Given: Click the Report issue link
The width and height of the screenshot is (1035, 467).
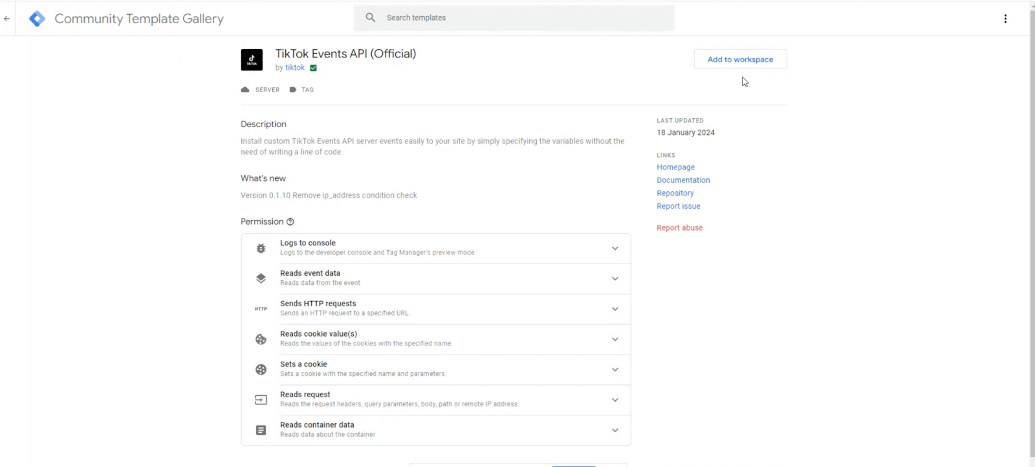Looking at the screenshot, I should (x=678, y=206).
